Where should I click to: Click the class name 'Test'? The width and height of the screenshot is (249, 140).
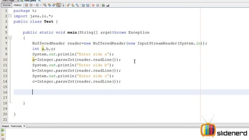49,22
